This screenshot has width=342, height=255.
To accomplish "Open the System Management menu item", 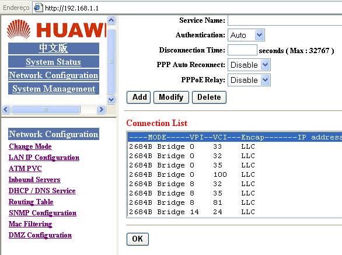I will click(54, 89).
